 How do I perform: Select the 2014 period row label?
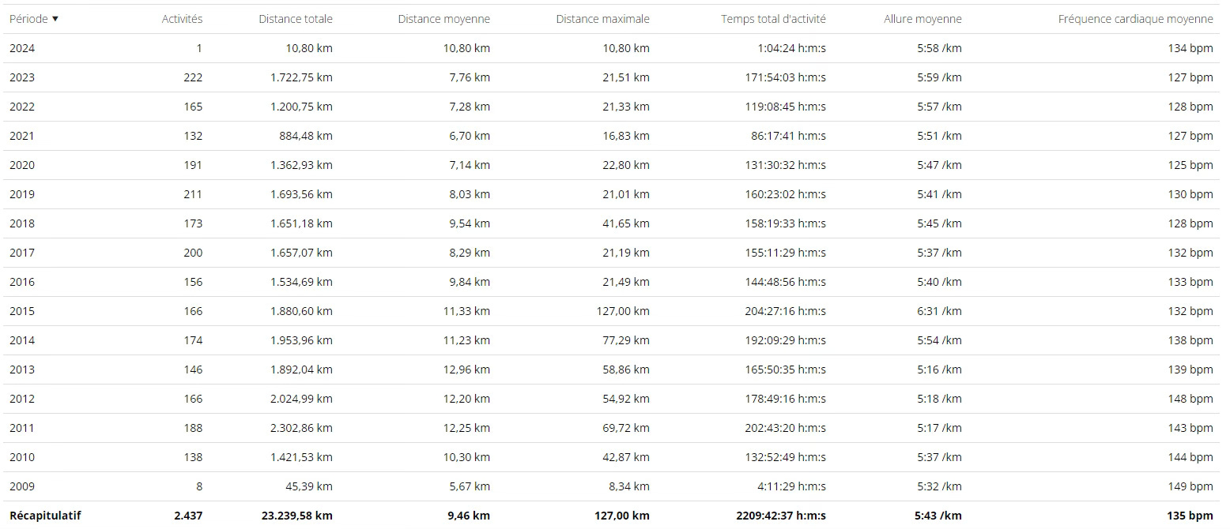pos(22,340)
